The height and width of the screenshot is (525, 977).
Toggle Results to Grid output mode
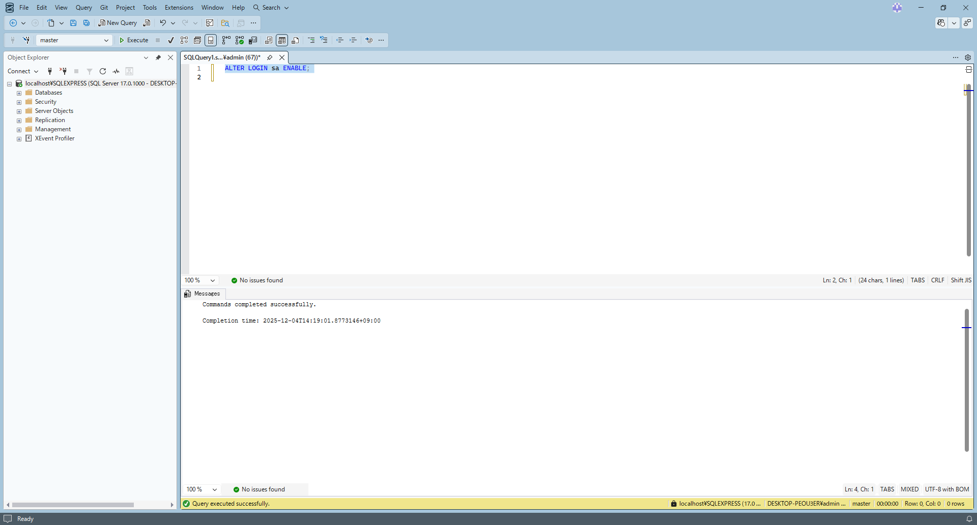(x=282, y=40)
